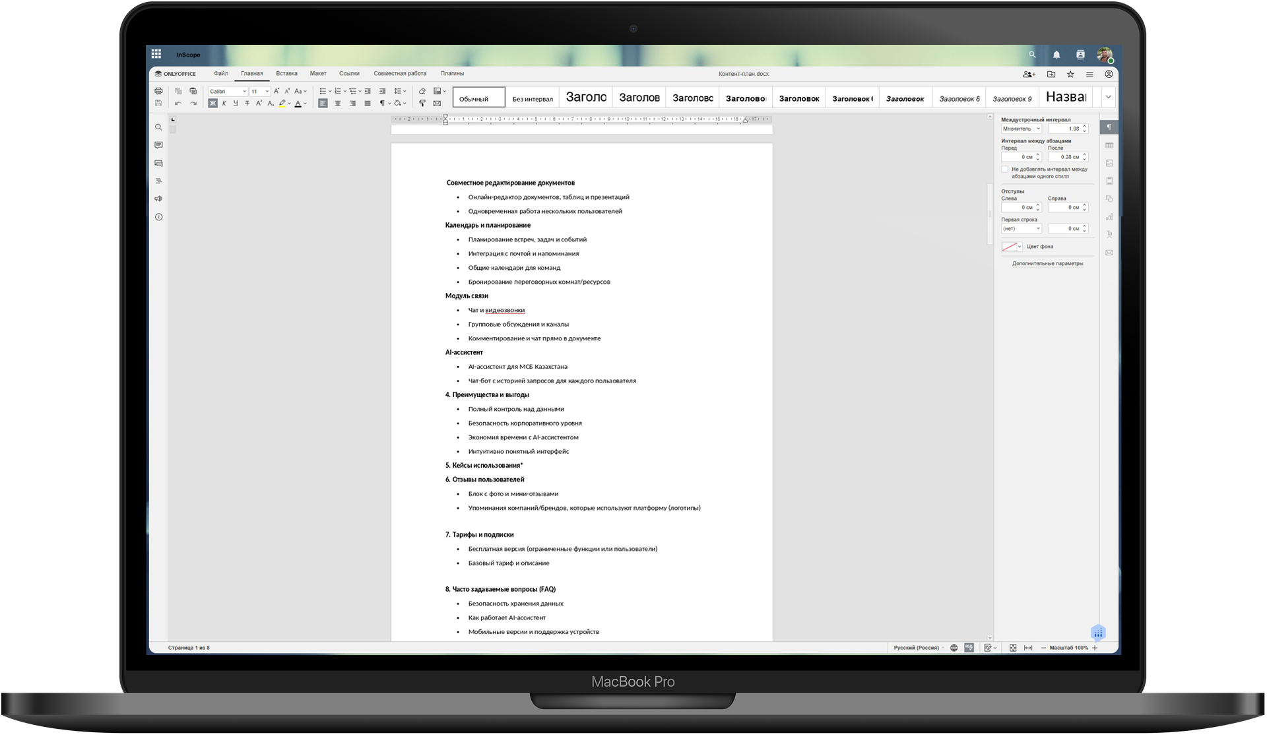Screen dimensions: 1267x752
Task: Mark document as favorite with star icon
Action: pyautogui.click(x=1070, y=74)
